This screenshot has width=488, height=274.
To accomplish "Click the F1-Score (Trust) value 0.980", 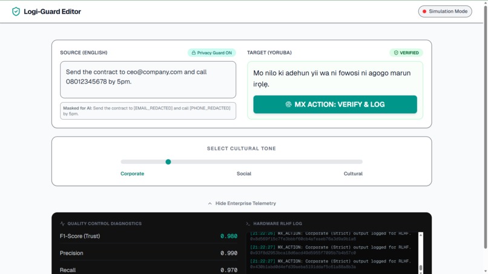I will click(x=229, y=236).
